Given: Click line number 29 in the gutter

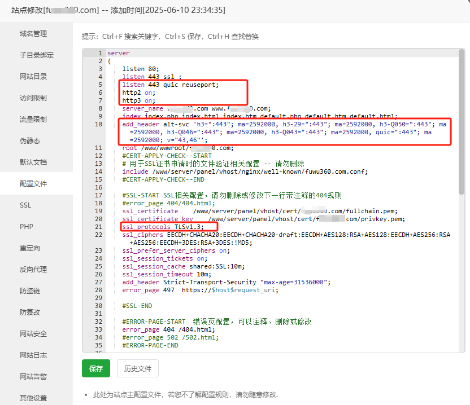Looking at the screenshot, I should [99, 298].
